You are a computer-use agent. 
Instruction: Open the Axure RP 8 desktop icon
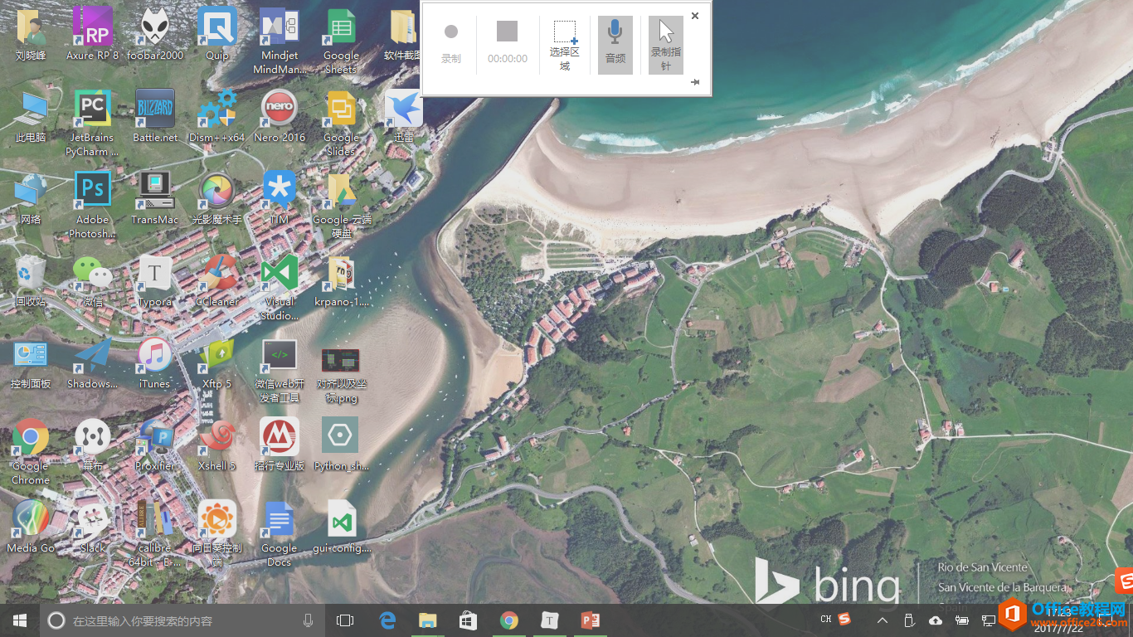click(92, 33)
